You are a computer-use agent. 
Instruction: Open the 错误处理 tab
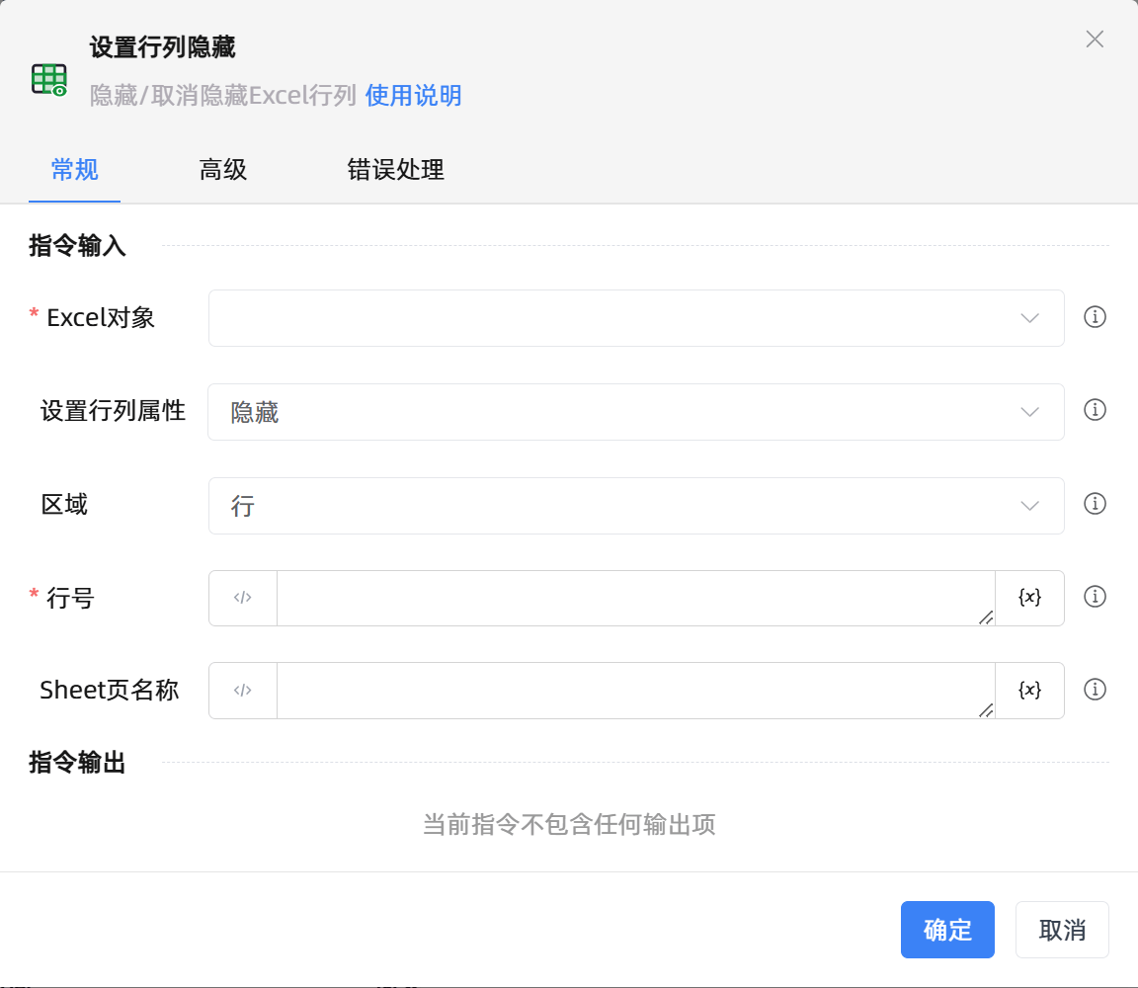pyautogui.click(x=395, y=170)
